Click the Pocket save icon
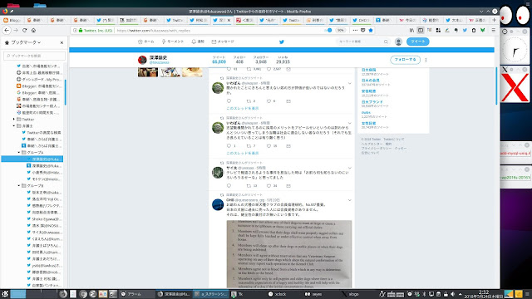This screenshot has height=299, width=532. coord(362,30)
